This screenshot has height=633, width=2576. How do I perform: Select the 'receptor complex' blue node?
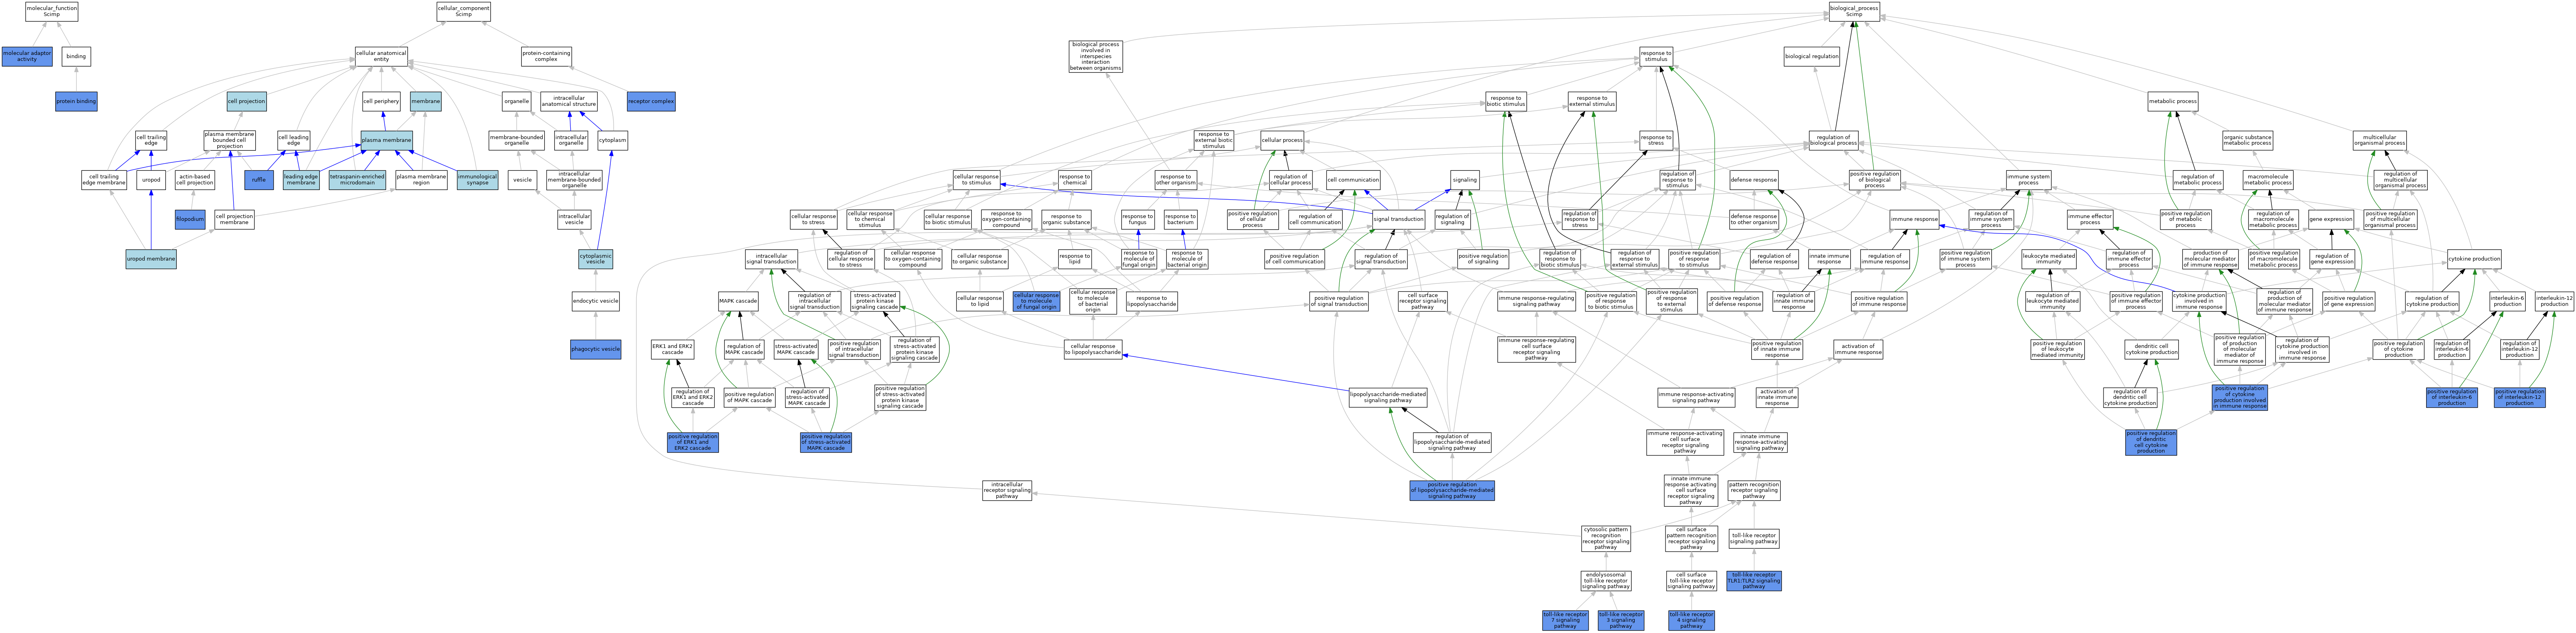651,101
